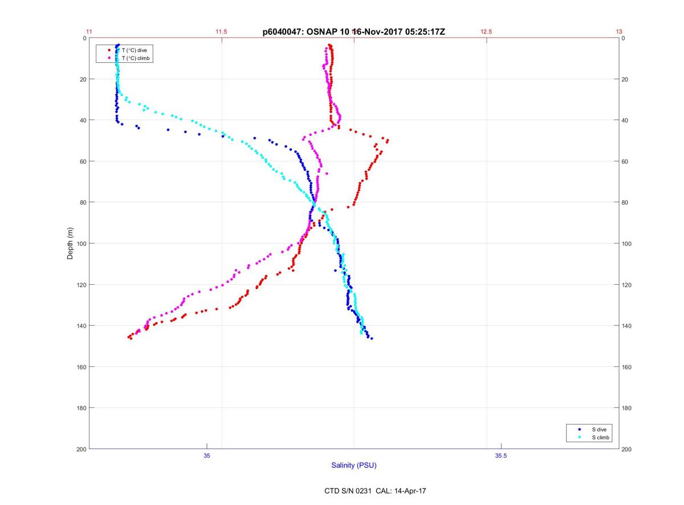Click depth tick '200' on right axis
The height and width of the screenshot is (505, 684).
[x=627, y=449]
